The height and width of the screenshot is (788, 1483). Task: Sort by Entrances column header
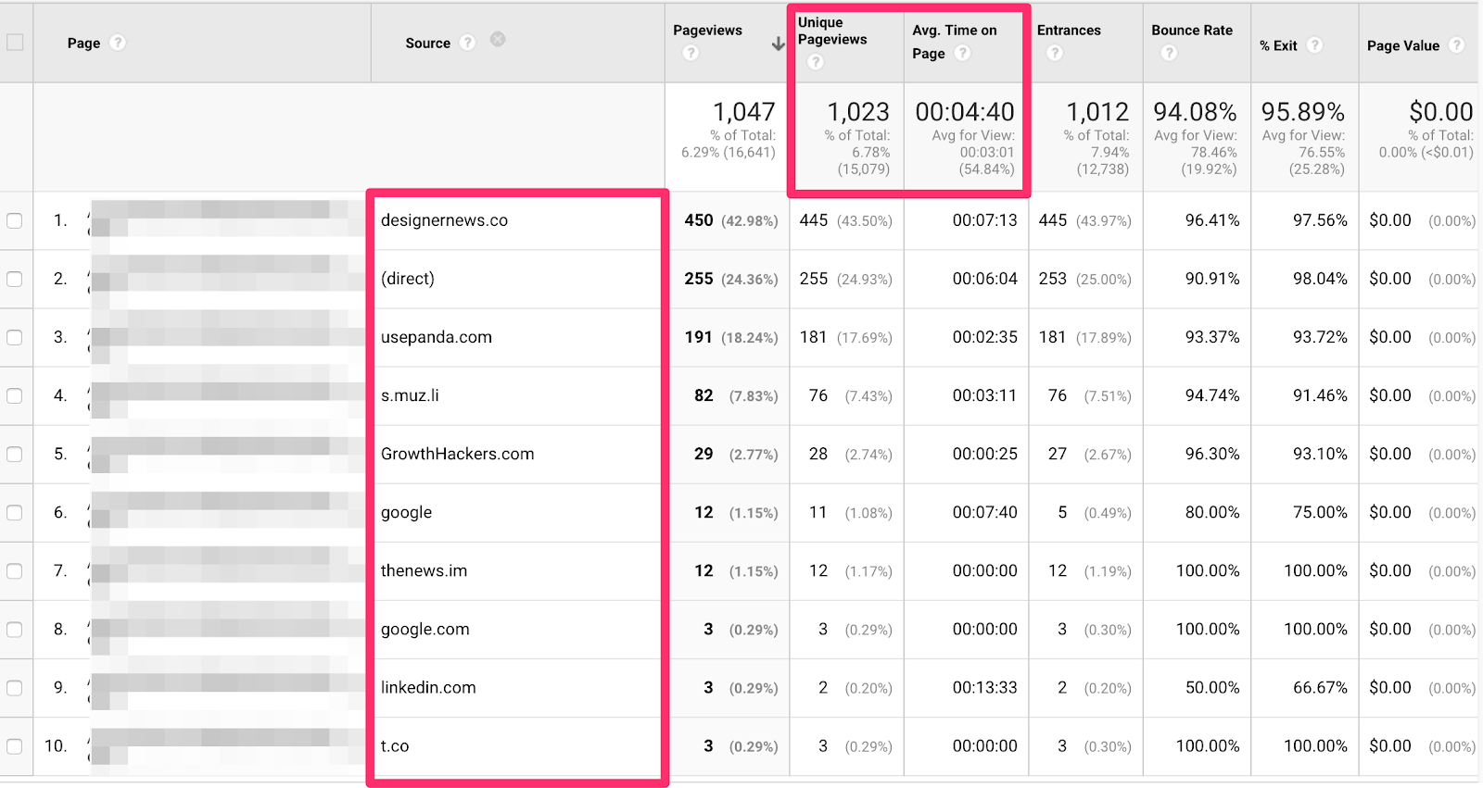point(1069,31)
